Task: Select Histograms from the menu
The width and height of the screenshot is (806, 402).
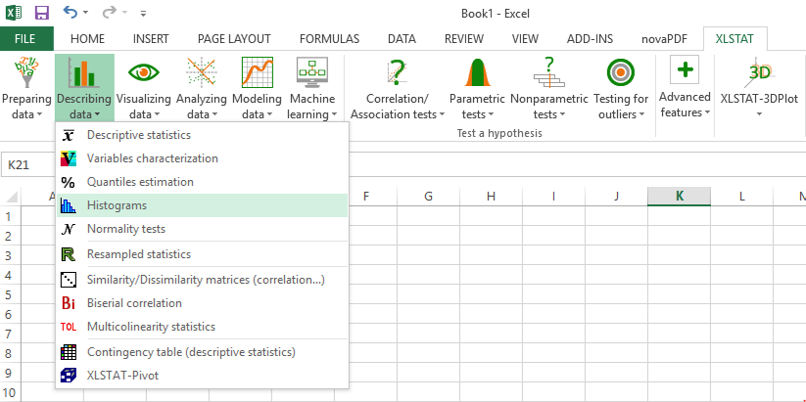Action: pos(117,205)
